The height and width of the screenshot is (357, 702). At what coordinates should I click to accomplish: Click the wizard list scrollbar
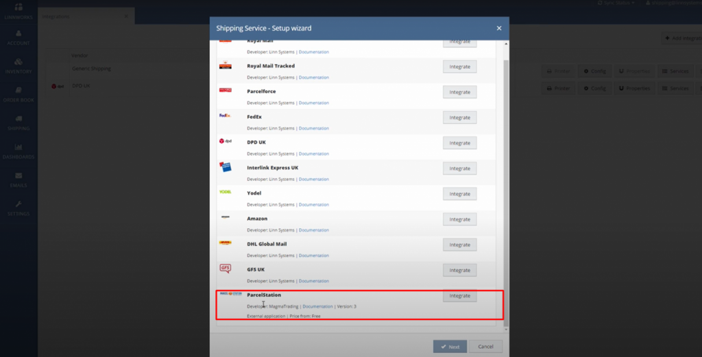[x=507, y=193]
